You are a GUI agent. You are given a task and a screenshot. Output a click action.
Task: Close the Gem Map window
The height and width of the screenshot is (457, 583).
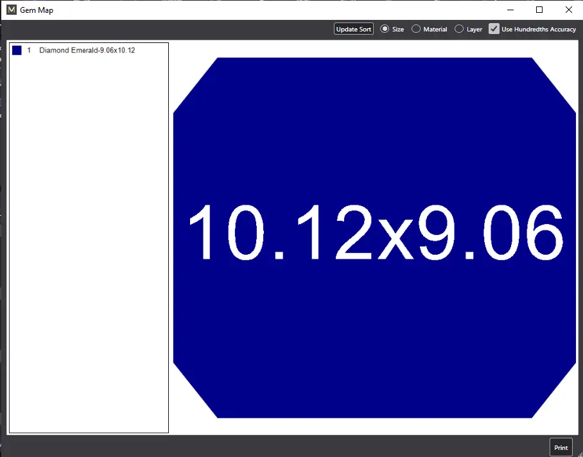(x=568, y=10)
